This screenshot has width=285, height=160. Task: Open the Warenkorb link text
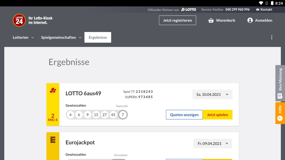(225, 20)
